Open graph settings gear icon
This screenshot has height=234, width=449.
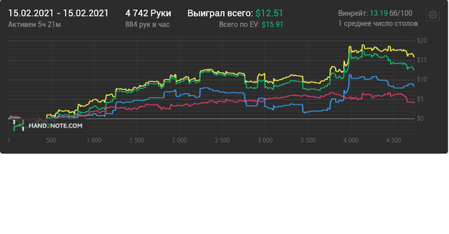[433, 14]
